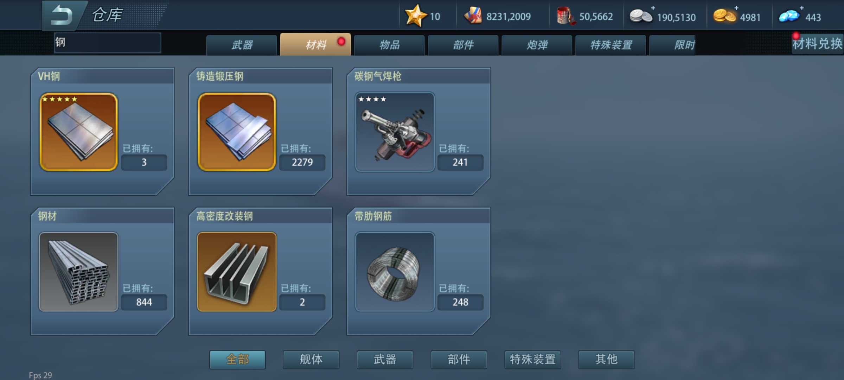Filter materials by 其他
844x380 pixels.
(x=607, y=359)
